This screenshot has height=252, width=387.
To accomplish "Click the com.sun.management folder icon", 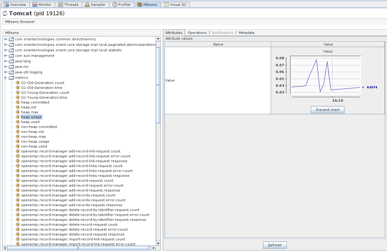I will pyautogui.click(x=11, y=56).
